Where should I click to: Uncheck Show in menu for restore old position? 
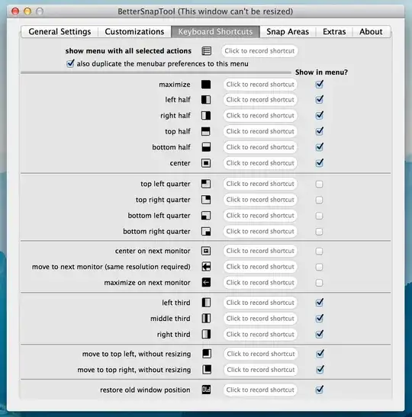[320, 390]
